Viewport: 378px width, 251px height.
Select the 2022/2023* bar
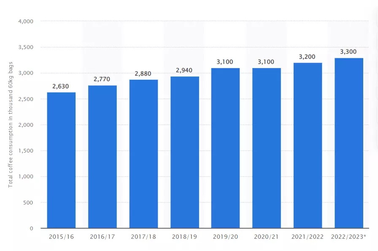[x=349, y=143]
